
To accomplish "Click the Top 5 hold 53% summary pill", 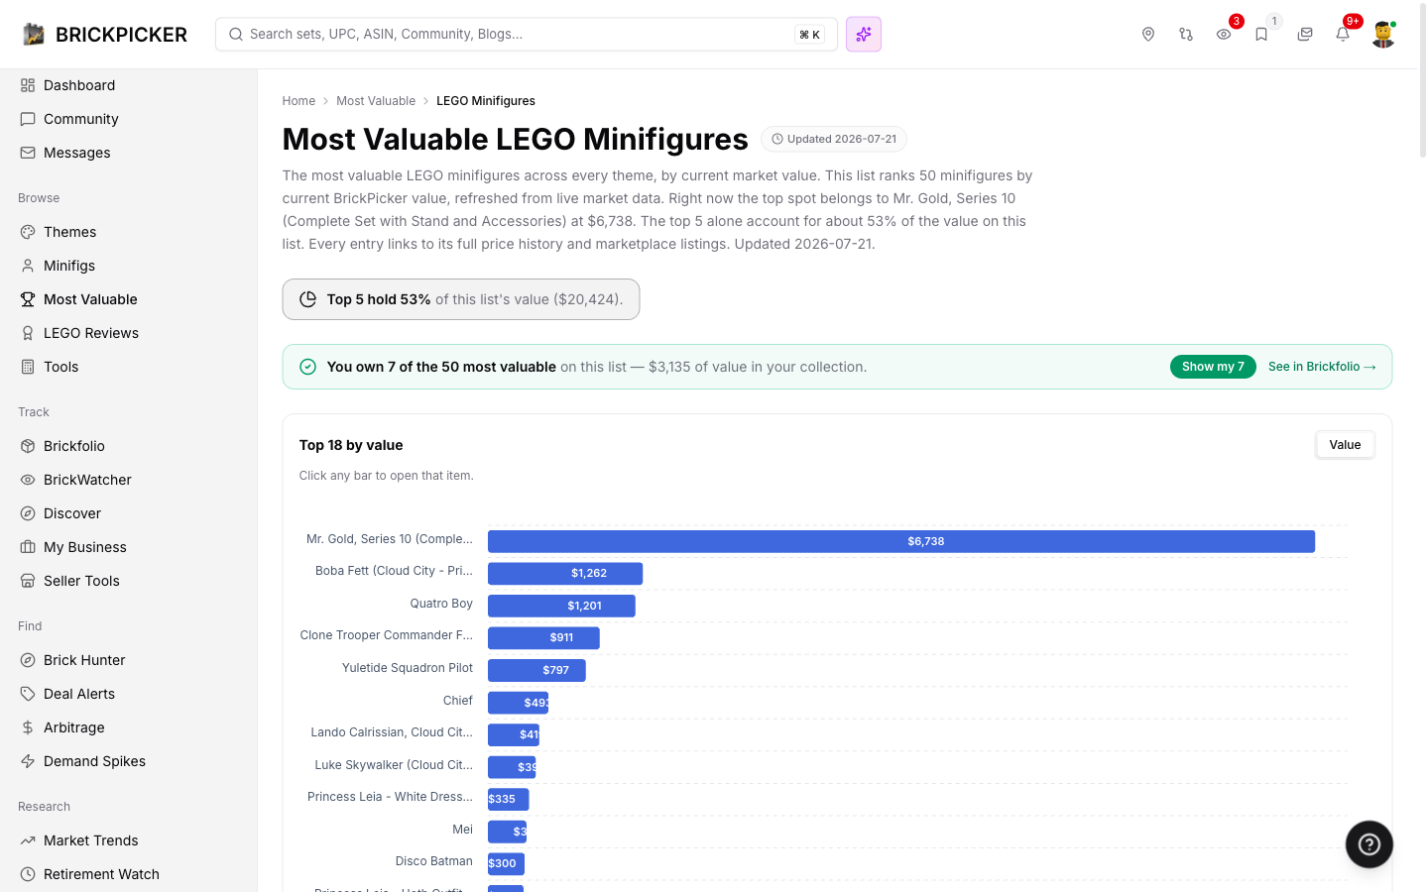I will 461,299.
